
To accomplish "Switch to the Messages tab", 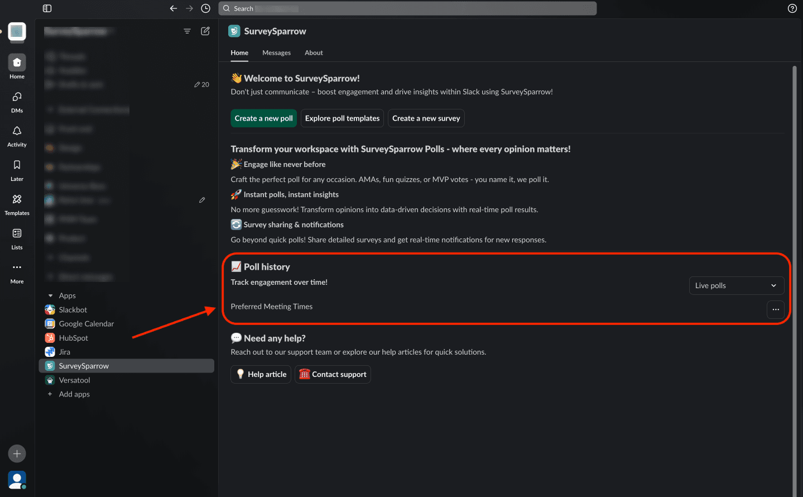I will point(276,53).
